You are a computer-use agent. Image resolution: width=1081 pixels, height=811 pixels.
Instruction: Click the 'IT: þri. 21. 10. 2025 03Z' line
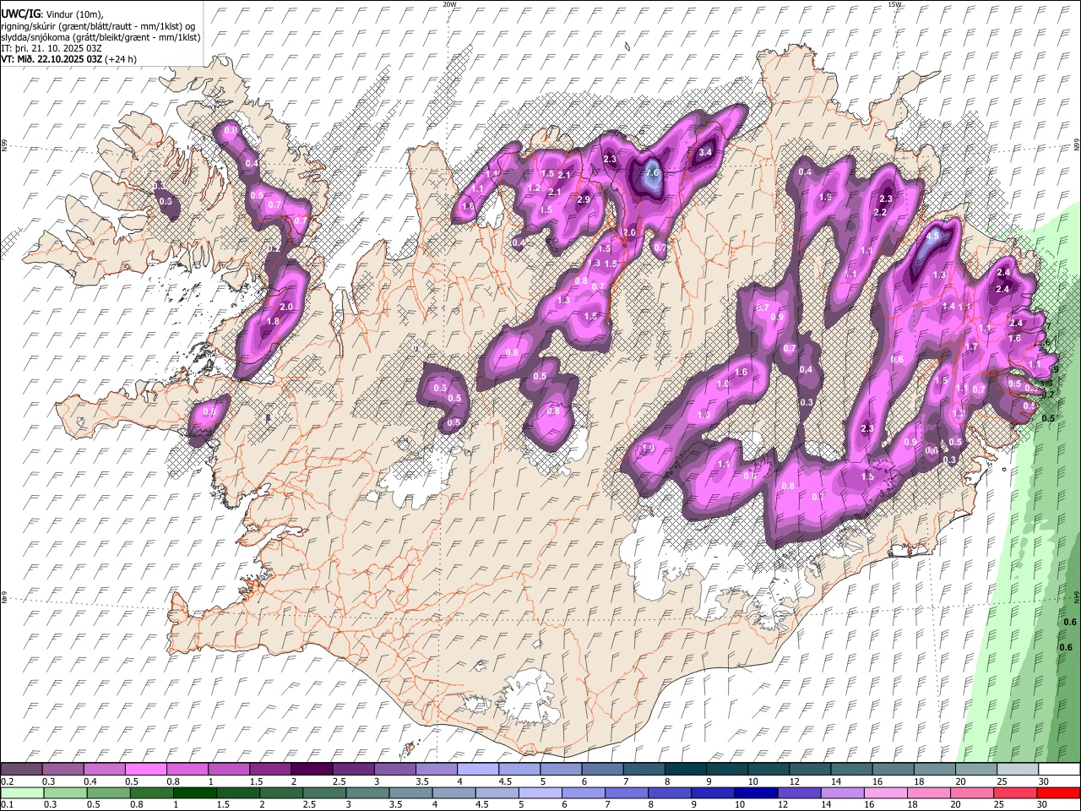point(52,48)
